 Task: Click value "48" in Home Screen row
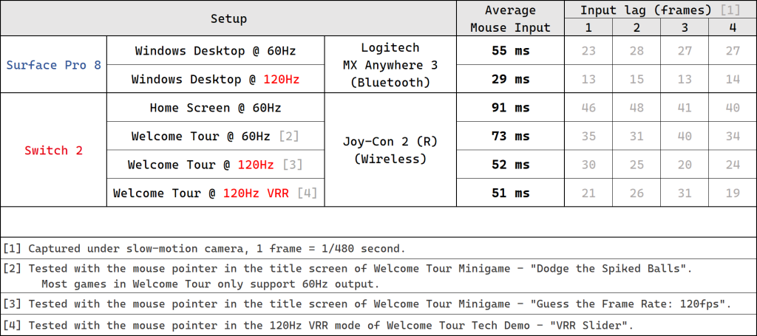(637, 108)
